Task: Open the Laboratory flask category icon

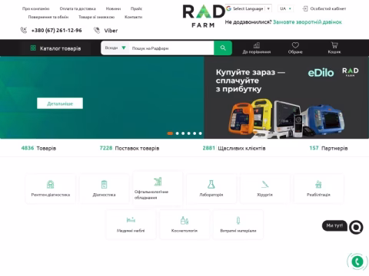Action: (x=211, y=184)
